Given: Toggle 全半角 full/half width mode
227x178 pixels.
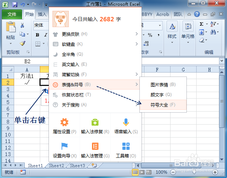Looking at the screenshot, I should (x=95, y=54).
